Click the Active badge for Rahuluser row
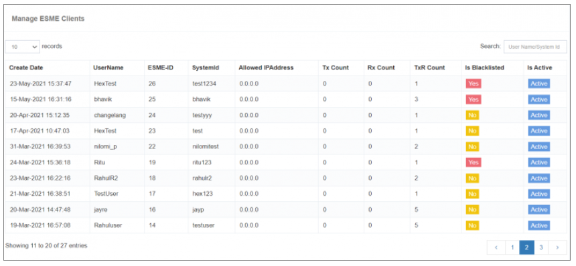Viewport: 576px width, 266px height. (539, 225)
